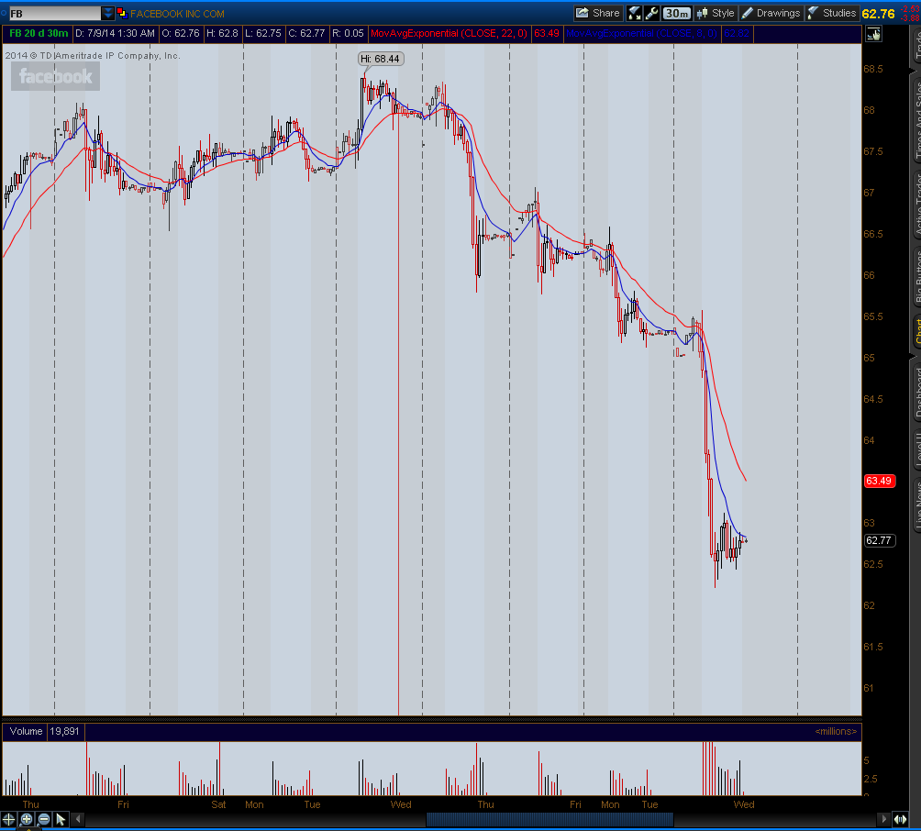Expand the symbol selector dropdown arrow

pos(108,14)
